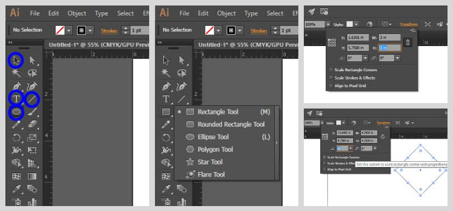Click reference point grid, top-right screenshot

332,43
